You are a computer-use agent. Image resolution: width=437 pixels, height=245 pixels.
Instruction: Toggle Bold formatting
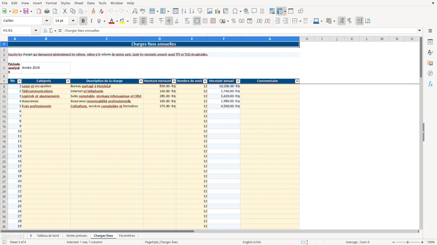click(x=83, y=21)
